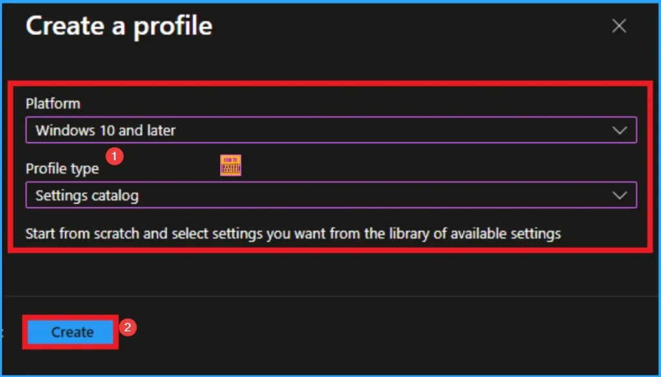Click the Platform dropdown chevron
This screenshot has width=661, height=377.
pyautogui.click(x=620, y=130)
